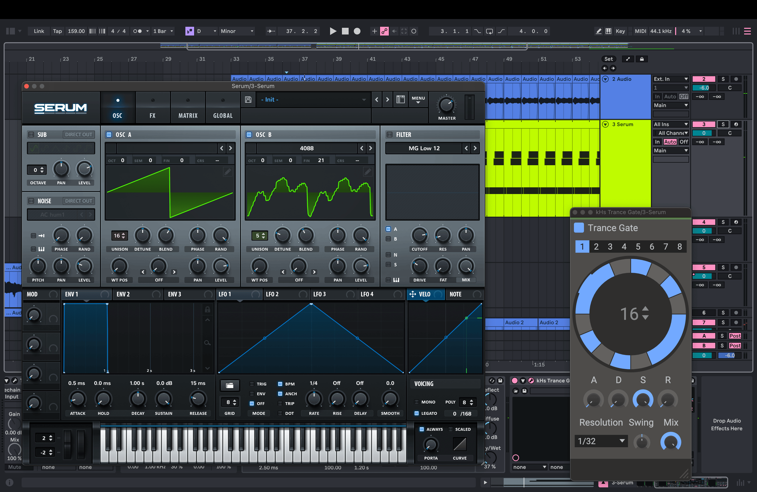Open the All Ins MIDI input dropdown
Screen dimensions: 757x492
click(x=671, y=124)
